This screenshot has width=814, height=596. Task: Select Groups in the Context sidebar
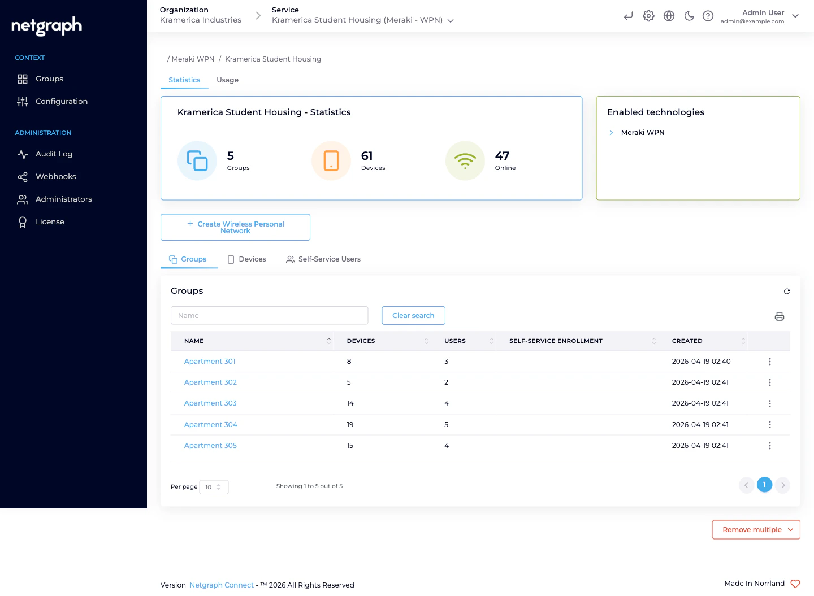click(49, 79)
